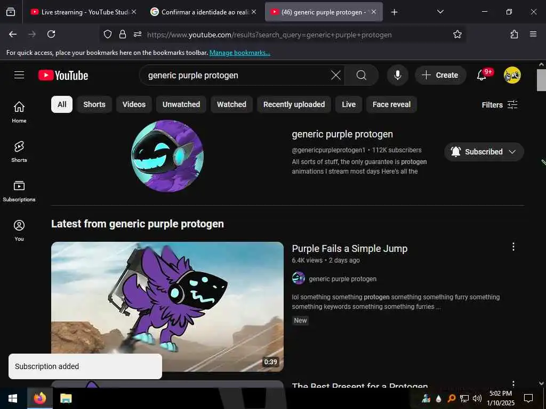Open the volume control in tray

pos(477,398)
